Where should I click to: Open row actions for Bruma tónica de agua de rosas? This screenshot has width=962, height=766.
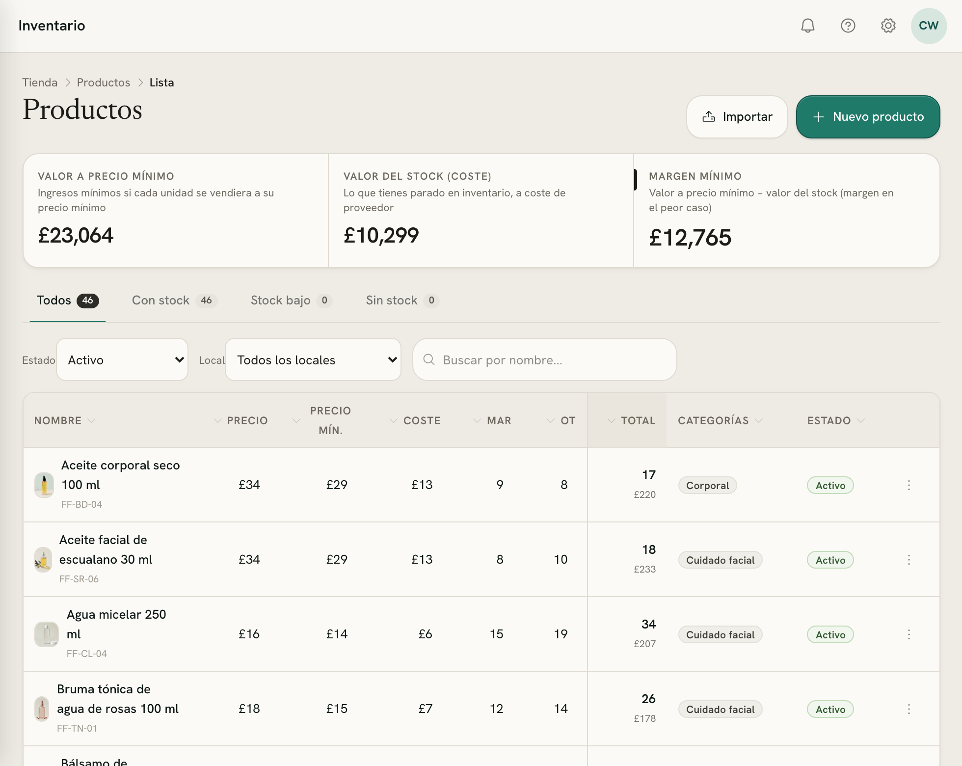[909, 709]
